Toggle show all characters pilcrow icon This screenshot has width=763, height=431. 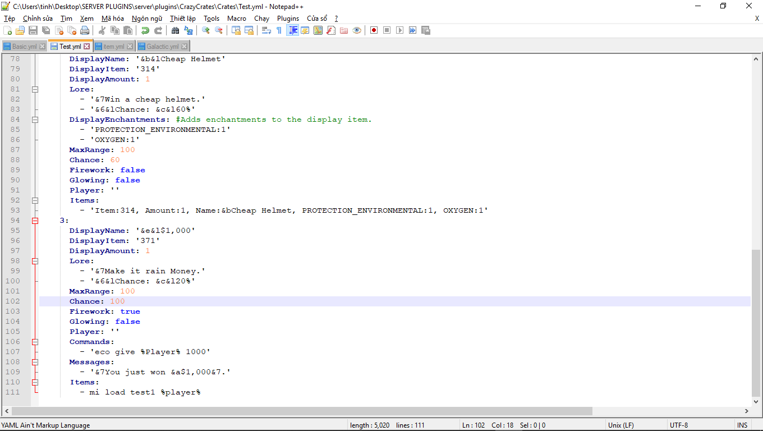coord(279,30)
